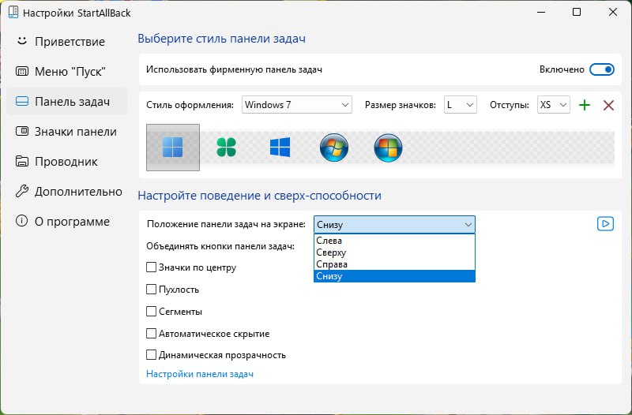Check the 'Автоматическое скрытие' option
The width and height of the screenshot is (632, 415).
click(x=152, y=334)
